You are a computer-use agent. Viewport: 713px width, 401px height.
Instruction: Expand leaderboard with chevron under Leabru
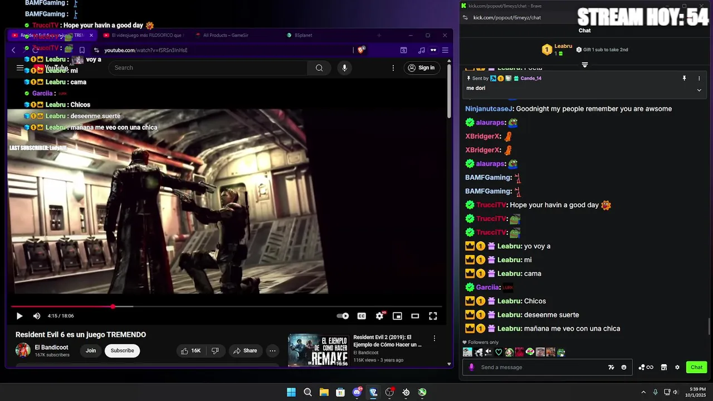coord(585,65)
